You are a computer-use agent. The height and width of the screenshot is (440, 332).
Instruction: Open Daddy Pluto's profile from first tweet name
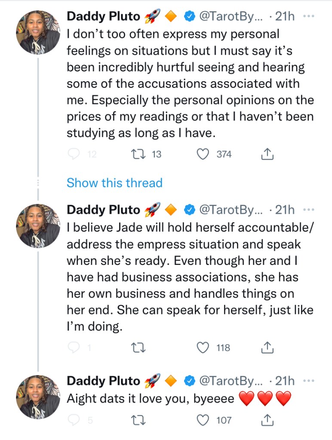point(103,16)
